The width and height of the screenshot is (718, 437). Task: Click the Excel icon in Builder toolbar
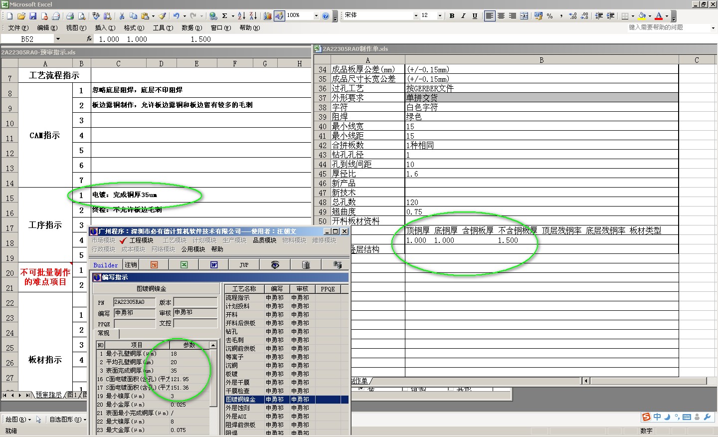coord(183,264)
